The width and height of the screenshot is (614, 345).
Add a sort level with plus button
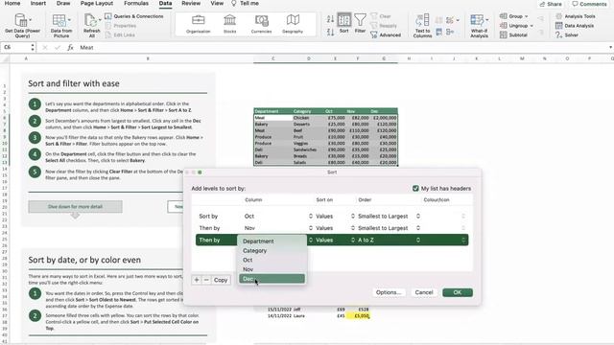(197, 280)
